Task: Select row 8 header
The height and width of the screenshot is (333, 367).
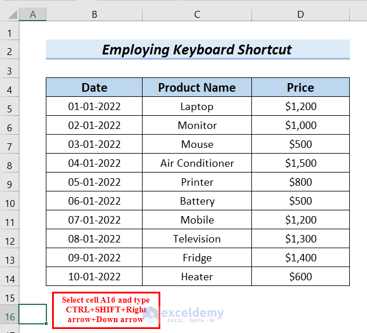Action: point(9,163)
